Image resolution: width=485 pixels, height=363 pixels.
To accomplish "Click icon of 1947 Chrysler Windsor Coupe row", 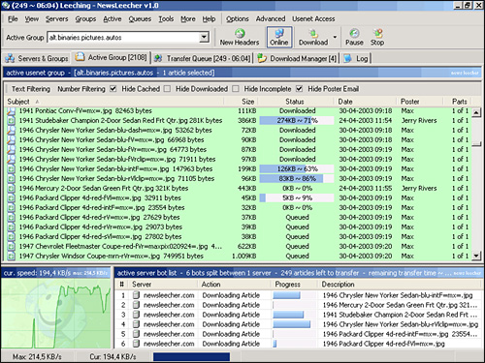I will click(x=12, y=257).
